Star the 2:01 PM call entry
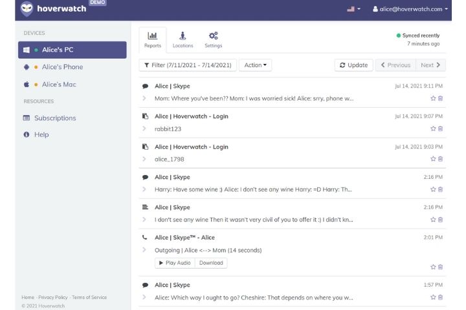The width and height of the screenshot is (466, 310). tap(433, 267)
